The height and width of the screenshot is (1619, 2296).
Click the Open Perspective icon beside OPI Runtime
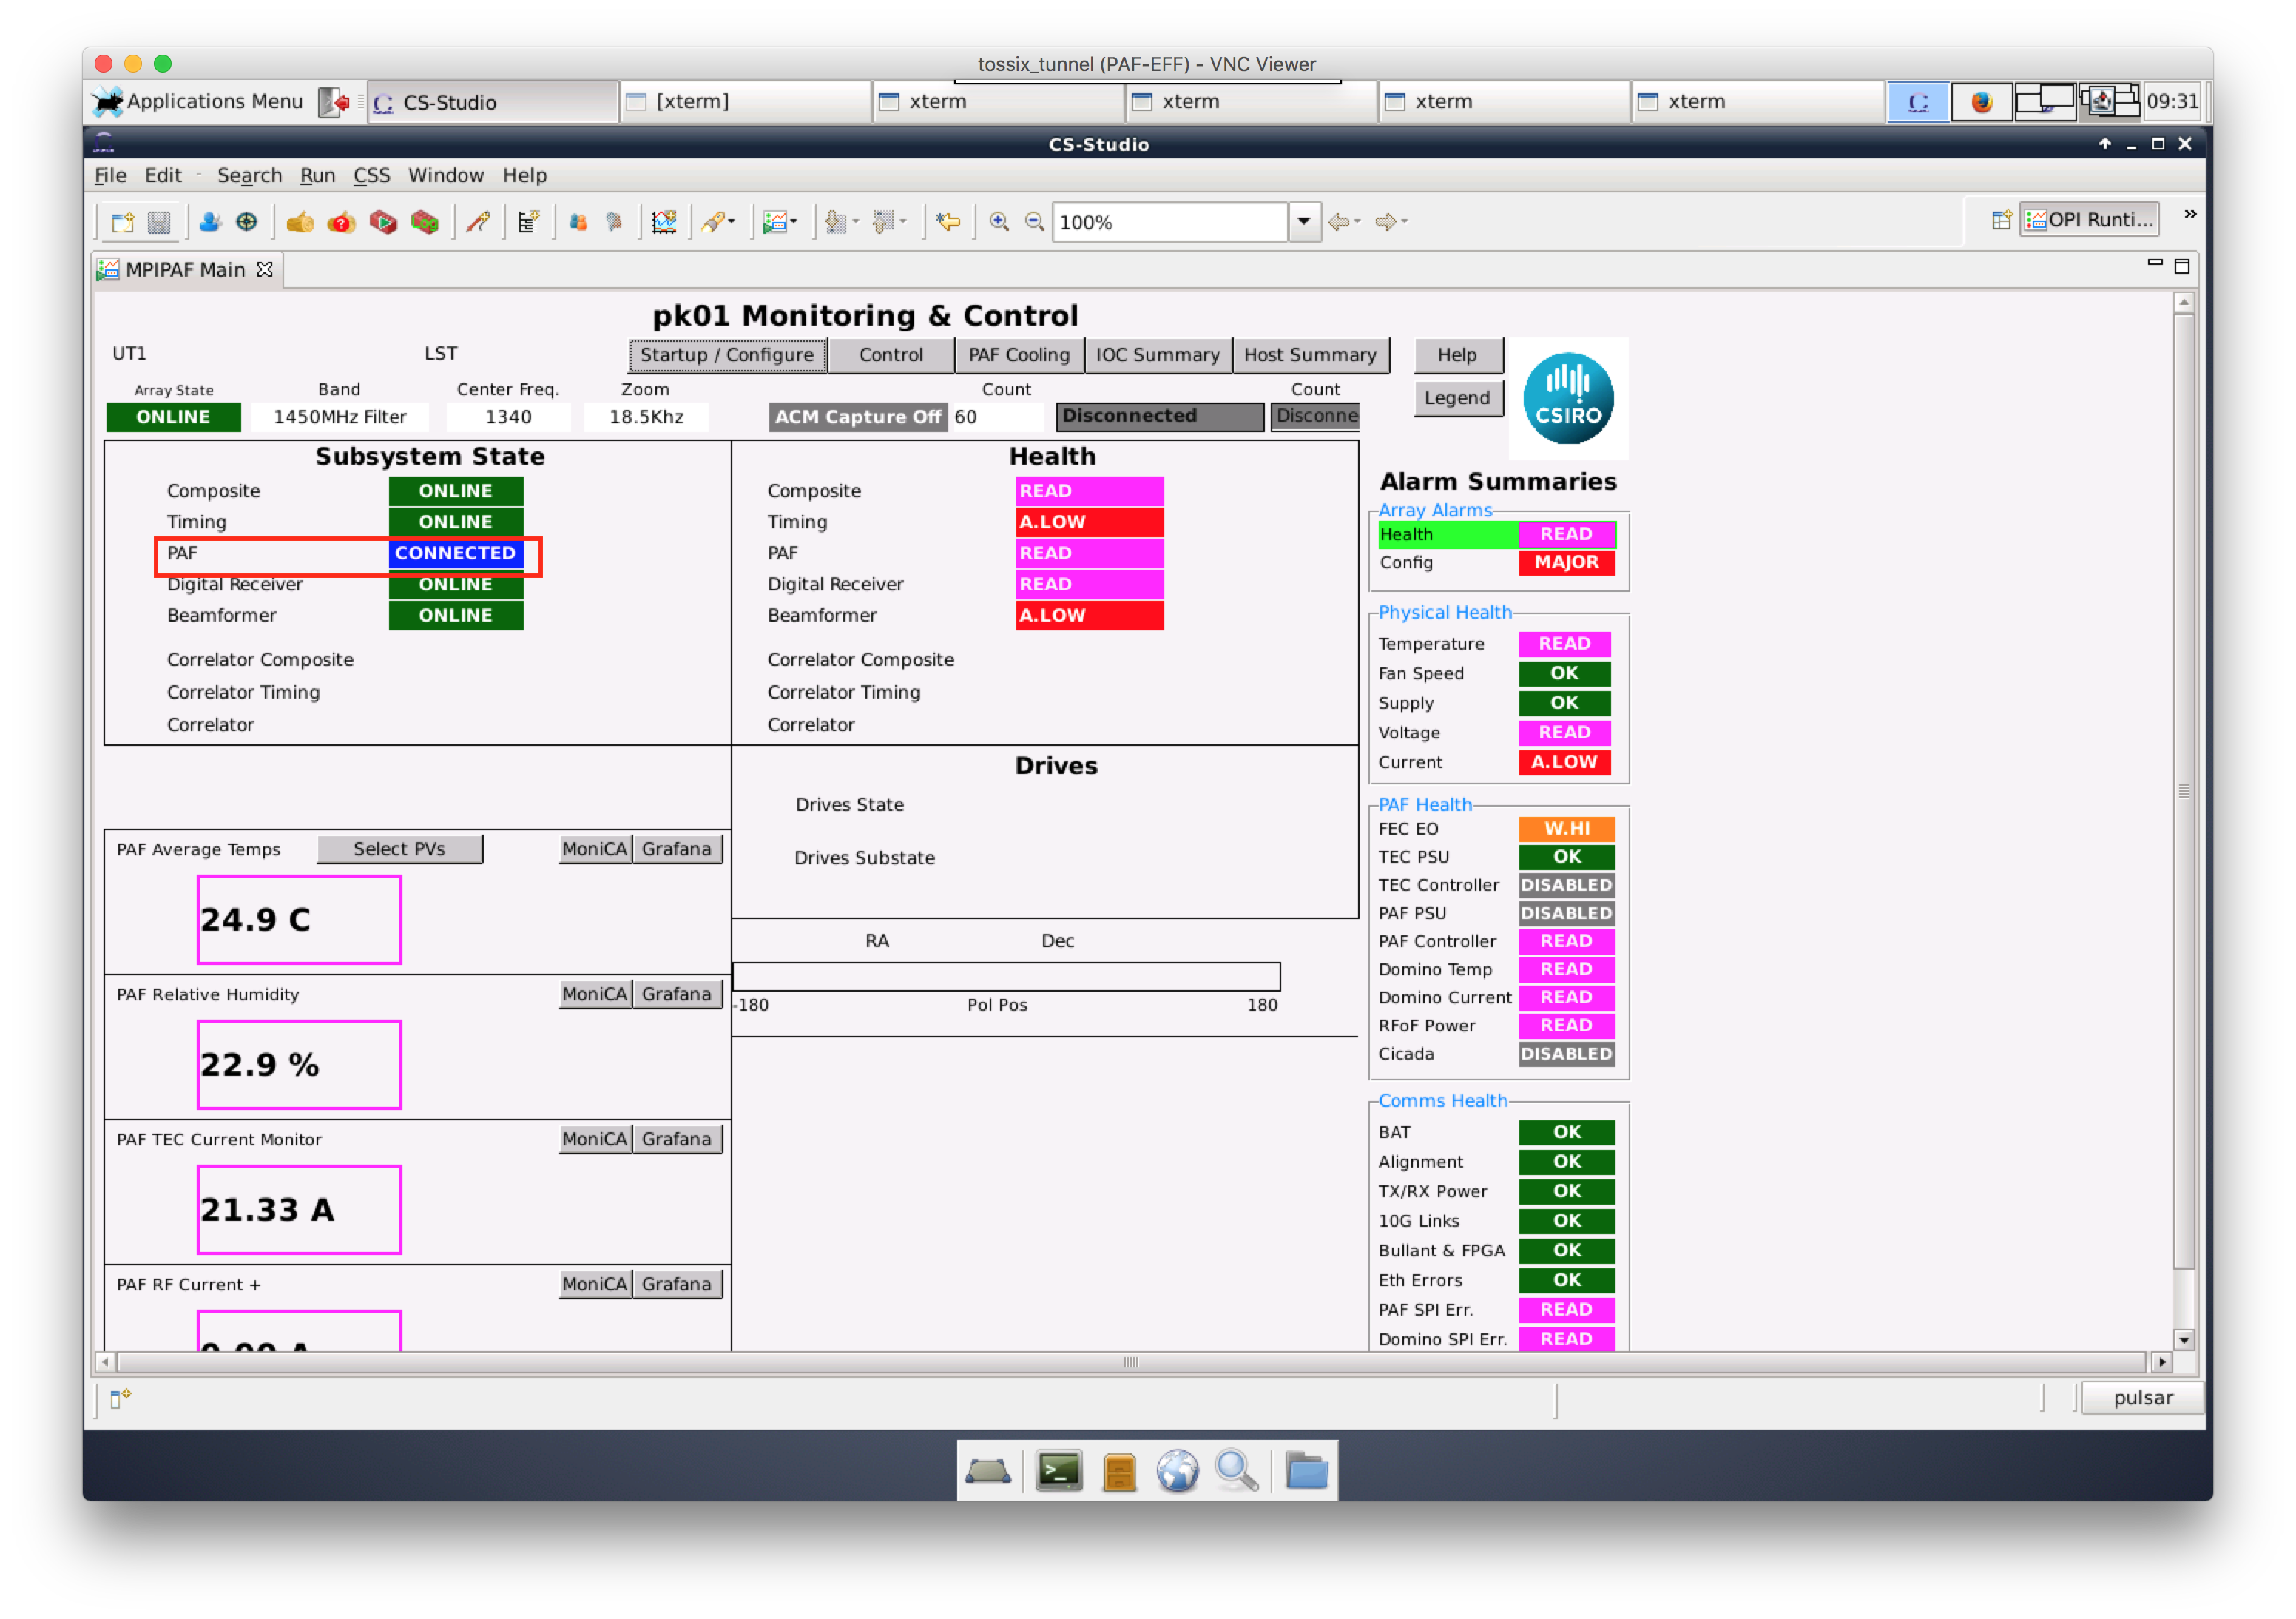point(2001,221)
